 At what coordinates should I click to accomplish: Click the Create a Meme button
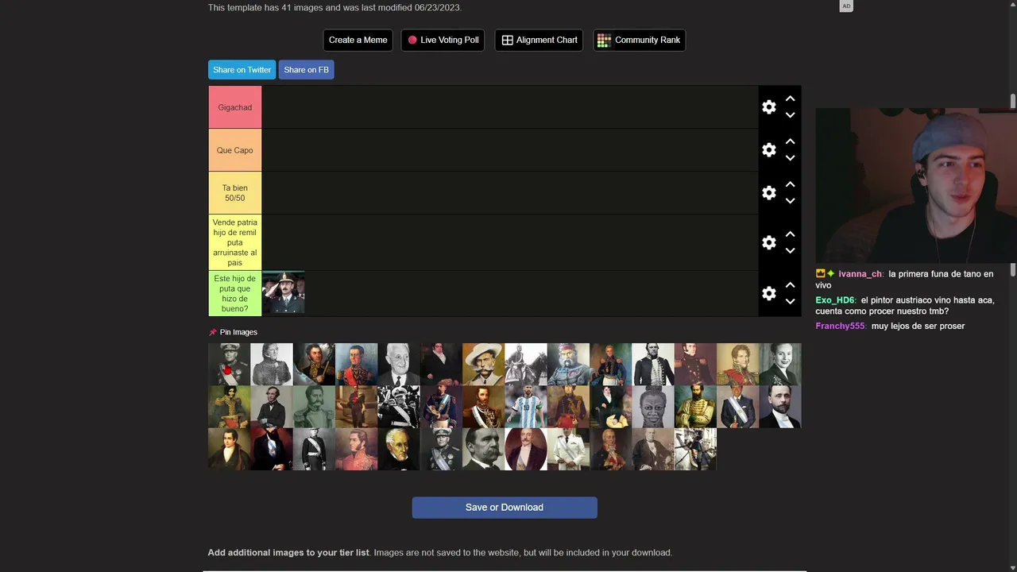click(358, 40)
